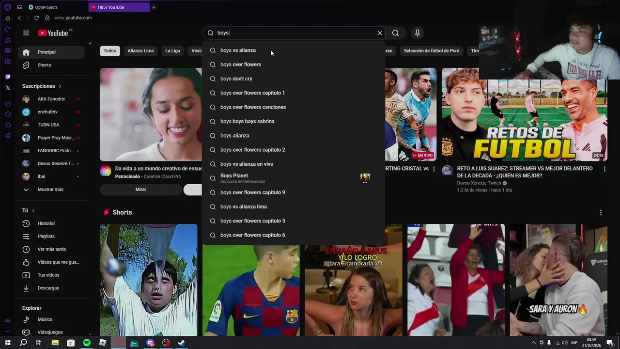Switch to the OptiProjects browser tab

[46, 7]
